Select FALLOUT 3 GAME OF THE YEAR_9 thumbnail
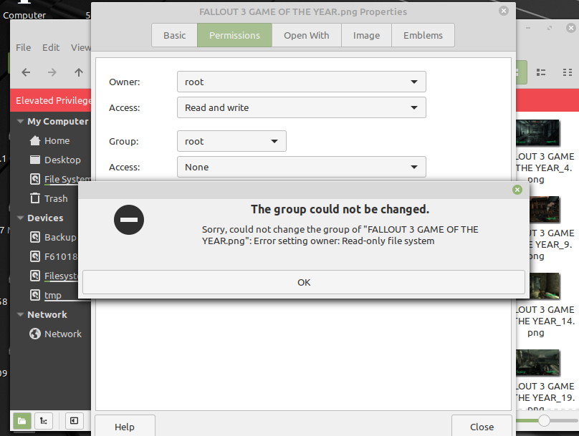The height and width of the screenshot is (436, 579). (545, 209)
